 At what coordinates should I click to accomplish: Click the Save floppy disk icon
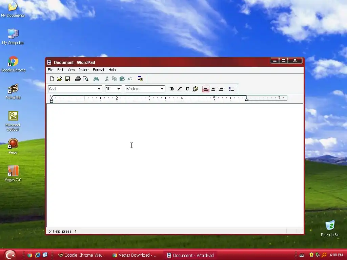click(67, 79)
